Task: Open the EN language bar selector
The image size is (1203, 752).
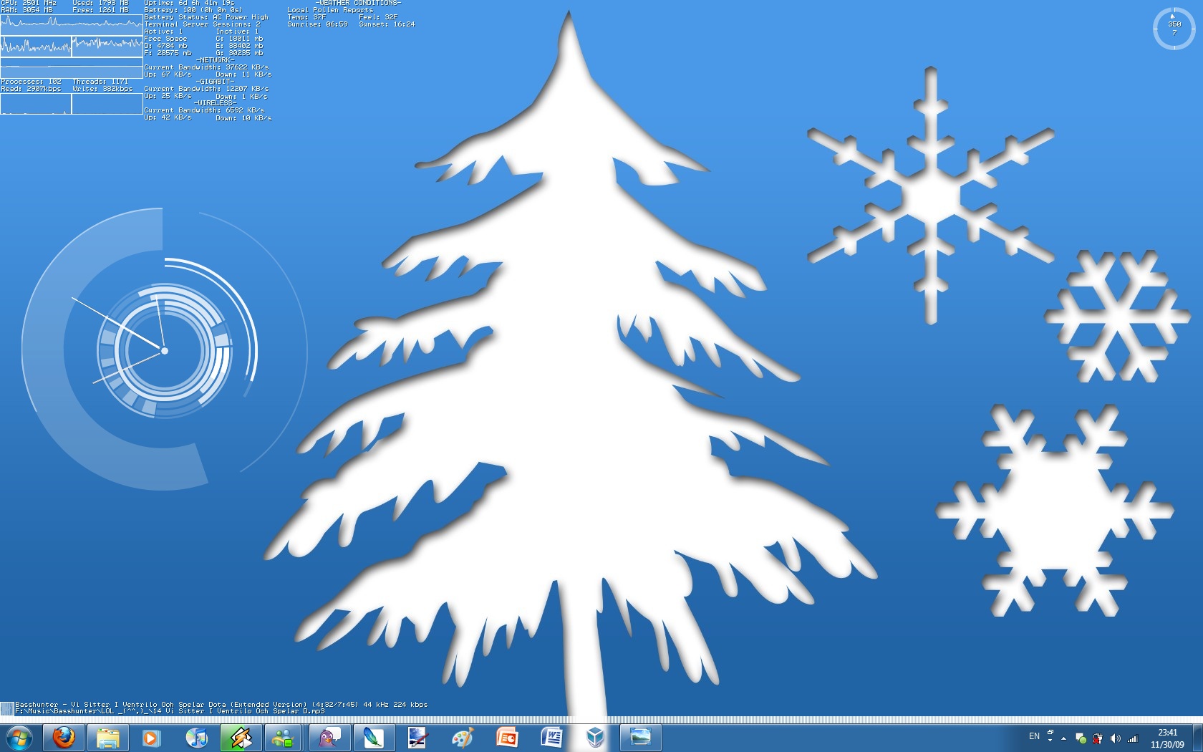Action: point(1034,736)
